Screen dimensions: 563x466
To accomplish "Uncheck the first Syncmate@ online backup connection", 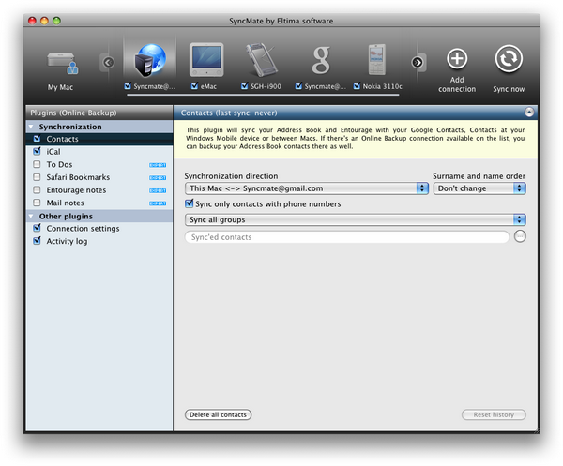I will [x=128, y=86].
